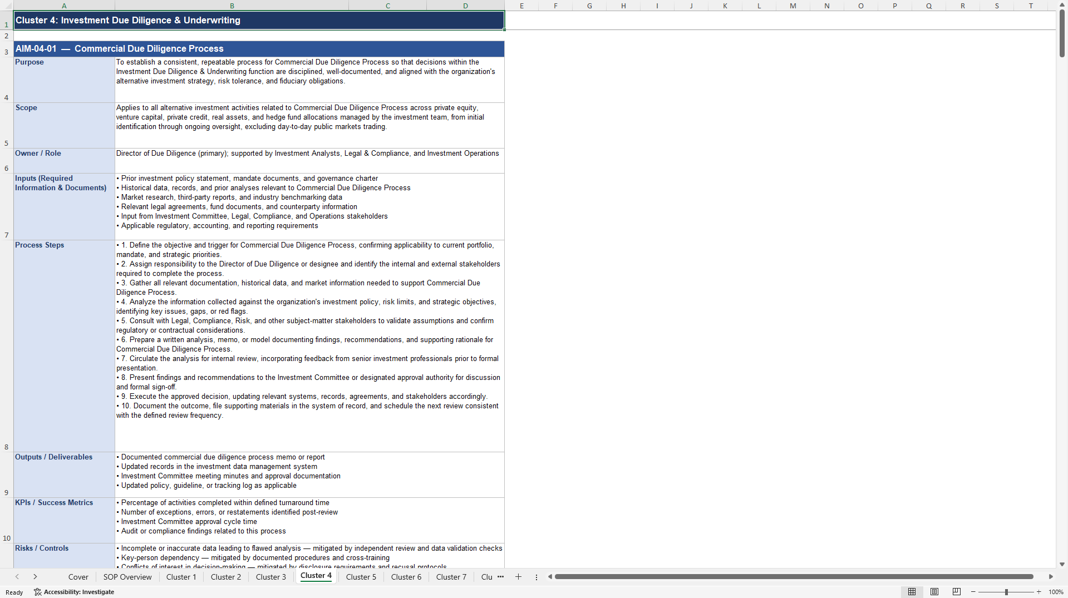Select the Cluster 4 title cell
Screen dimensions: 1068x598
tap(259, 21)
